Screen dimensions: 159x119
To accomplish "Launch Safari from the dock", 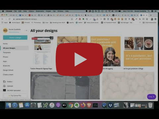I will coord(15,105).
